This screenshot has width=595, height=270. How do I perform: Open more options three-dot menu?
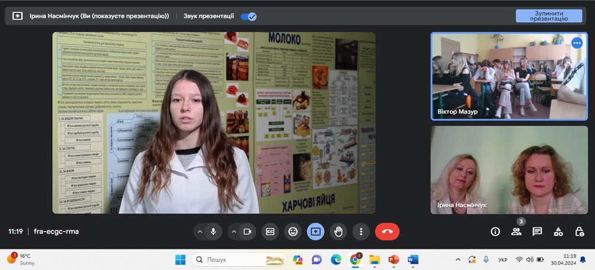(x=361, y=232)
